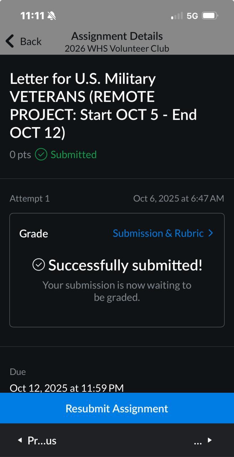Select the Pr...us previous navigation item

(42, 441)
